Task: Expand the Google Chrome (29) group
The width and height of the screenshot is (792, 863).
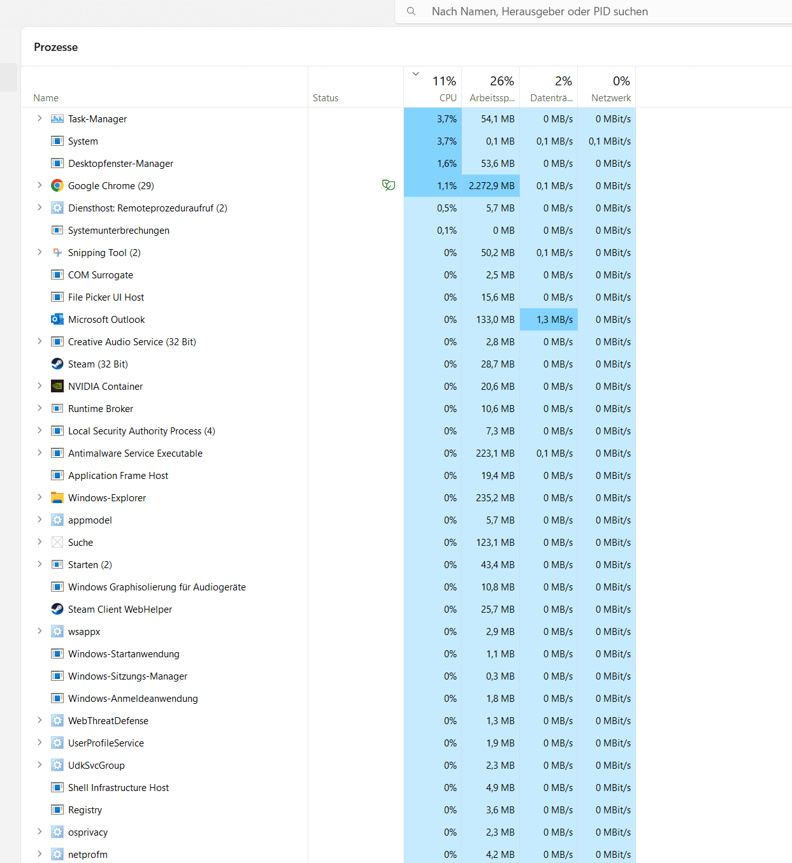Action: click(40, 185)
